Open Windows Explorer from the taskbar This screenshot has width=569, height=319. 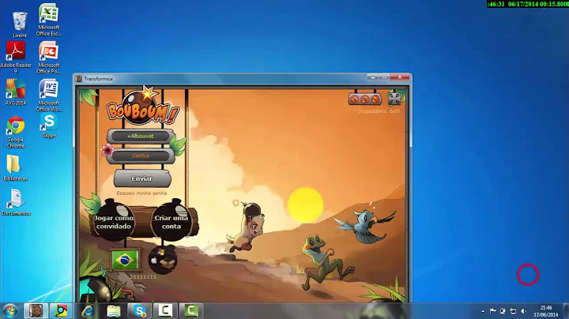pos(114,310)
